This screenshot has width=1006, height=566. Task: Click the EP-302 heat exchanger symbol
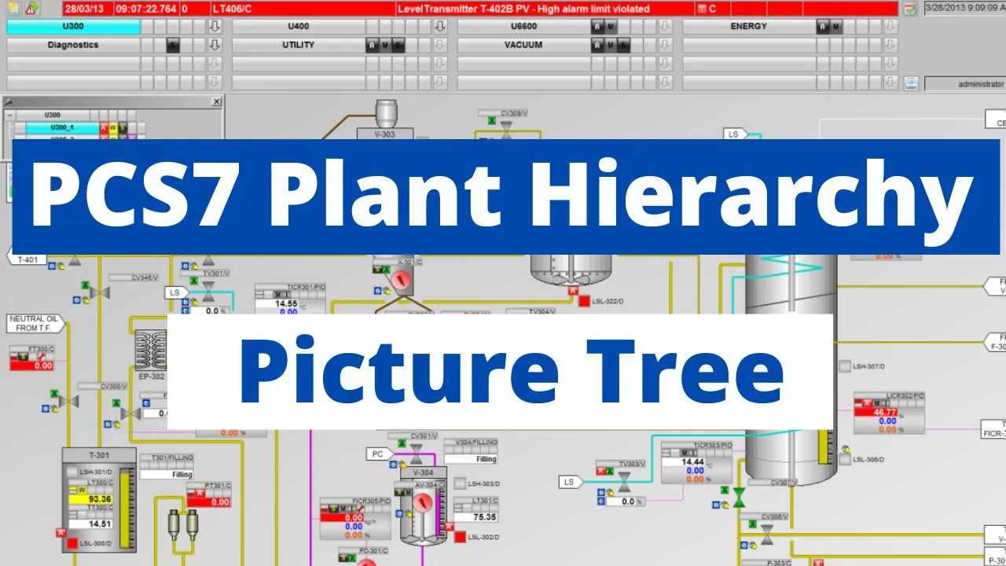click(152, 349)
